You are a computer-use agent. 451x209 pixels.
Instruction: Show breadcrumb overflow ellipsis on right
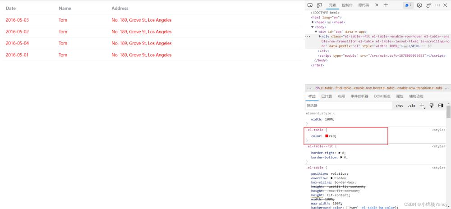[446, 88]
